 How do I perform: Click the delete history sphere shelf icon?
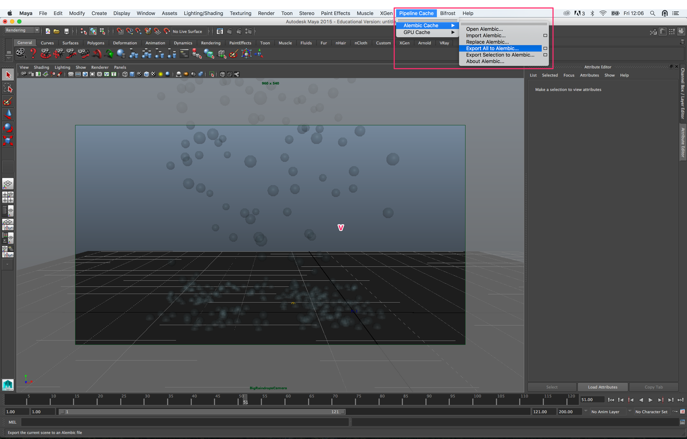coord(121,54)
